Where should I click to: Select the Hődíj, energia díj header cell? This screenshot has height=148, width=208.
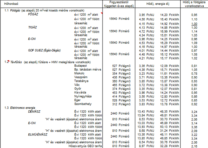158,4
